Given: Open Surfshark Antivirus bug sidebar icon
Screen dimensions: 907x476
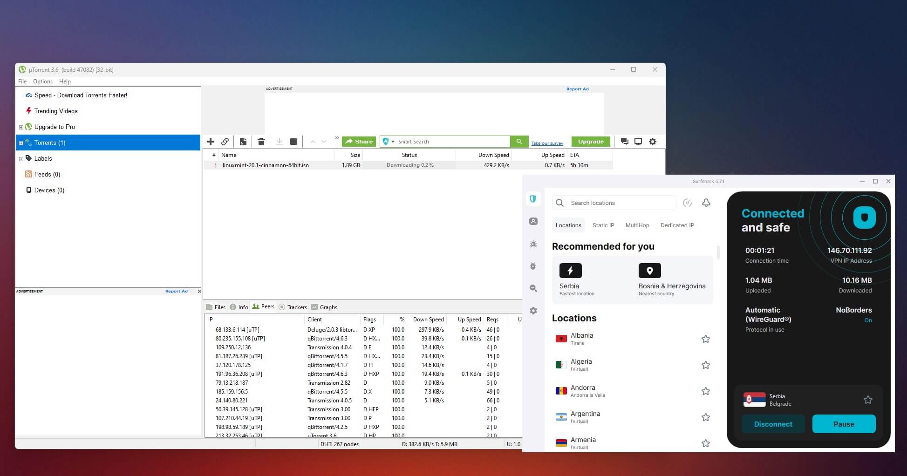Looking at the screenshot, I should (533, 266).
